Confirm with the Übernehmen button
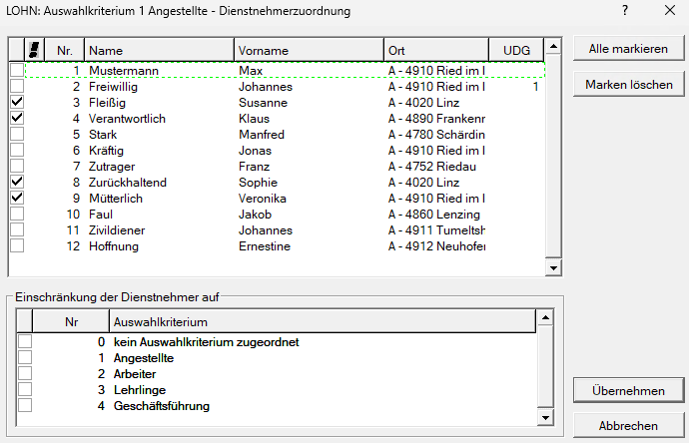 [628, 390]
